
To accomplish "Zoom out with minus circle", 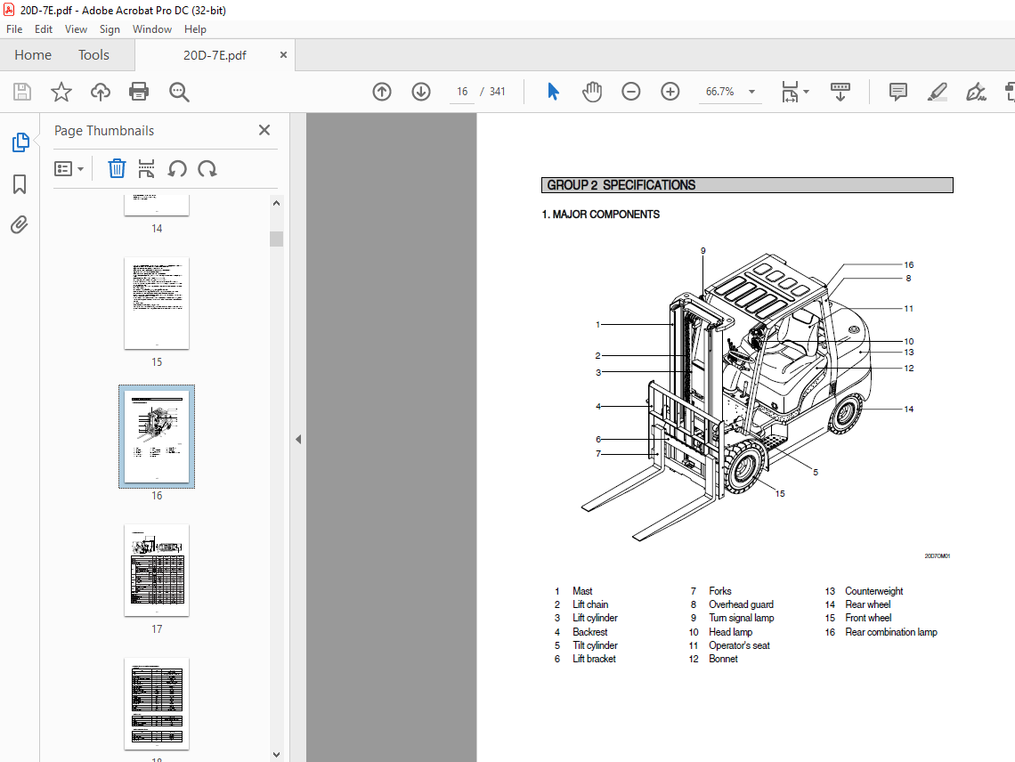I will point(630,92).
